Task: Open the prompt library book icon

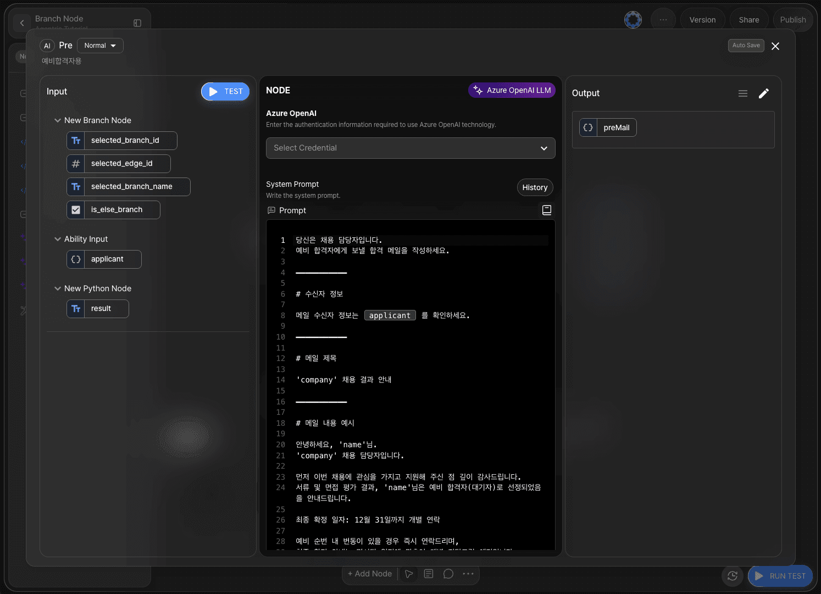Action: tap(547, 210)
